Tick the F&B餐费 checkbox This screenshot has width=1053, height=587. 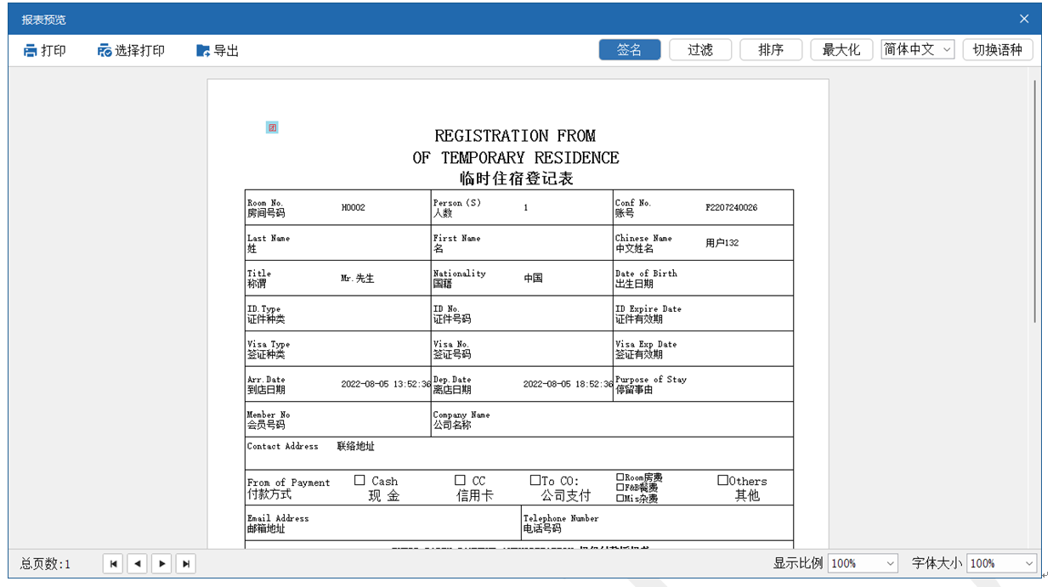tap(620, 488)
